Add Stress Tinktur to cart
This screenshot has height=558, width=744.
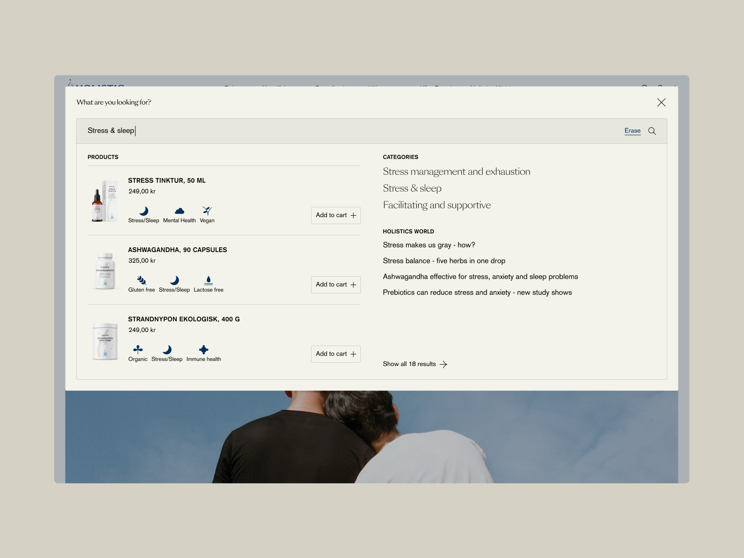(x=335, y=215)
